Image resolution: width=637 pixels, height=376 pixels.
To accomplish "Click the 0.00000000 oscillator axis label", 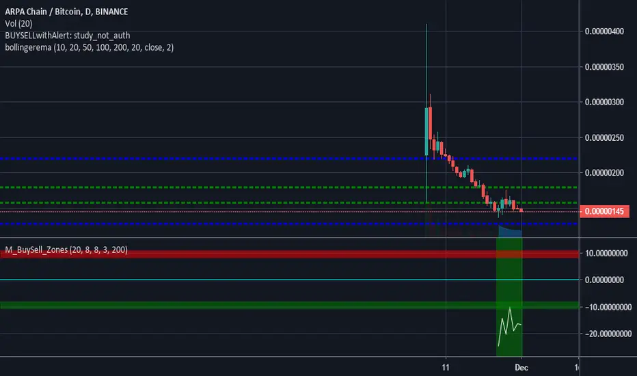I will (x=604, y=280).
